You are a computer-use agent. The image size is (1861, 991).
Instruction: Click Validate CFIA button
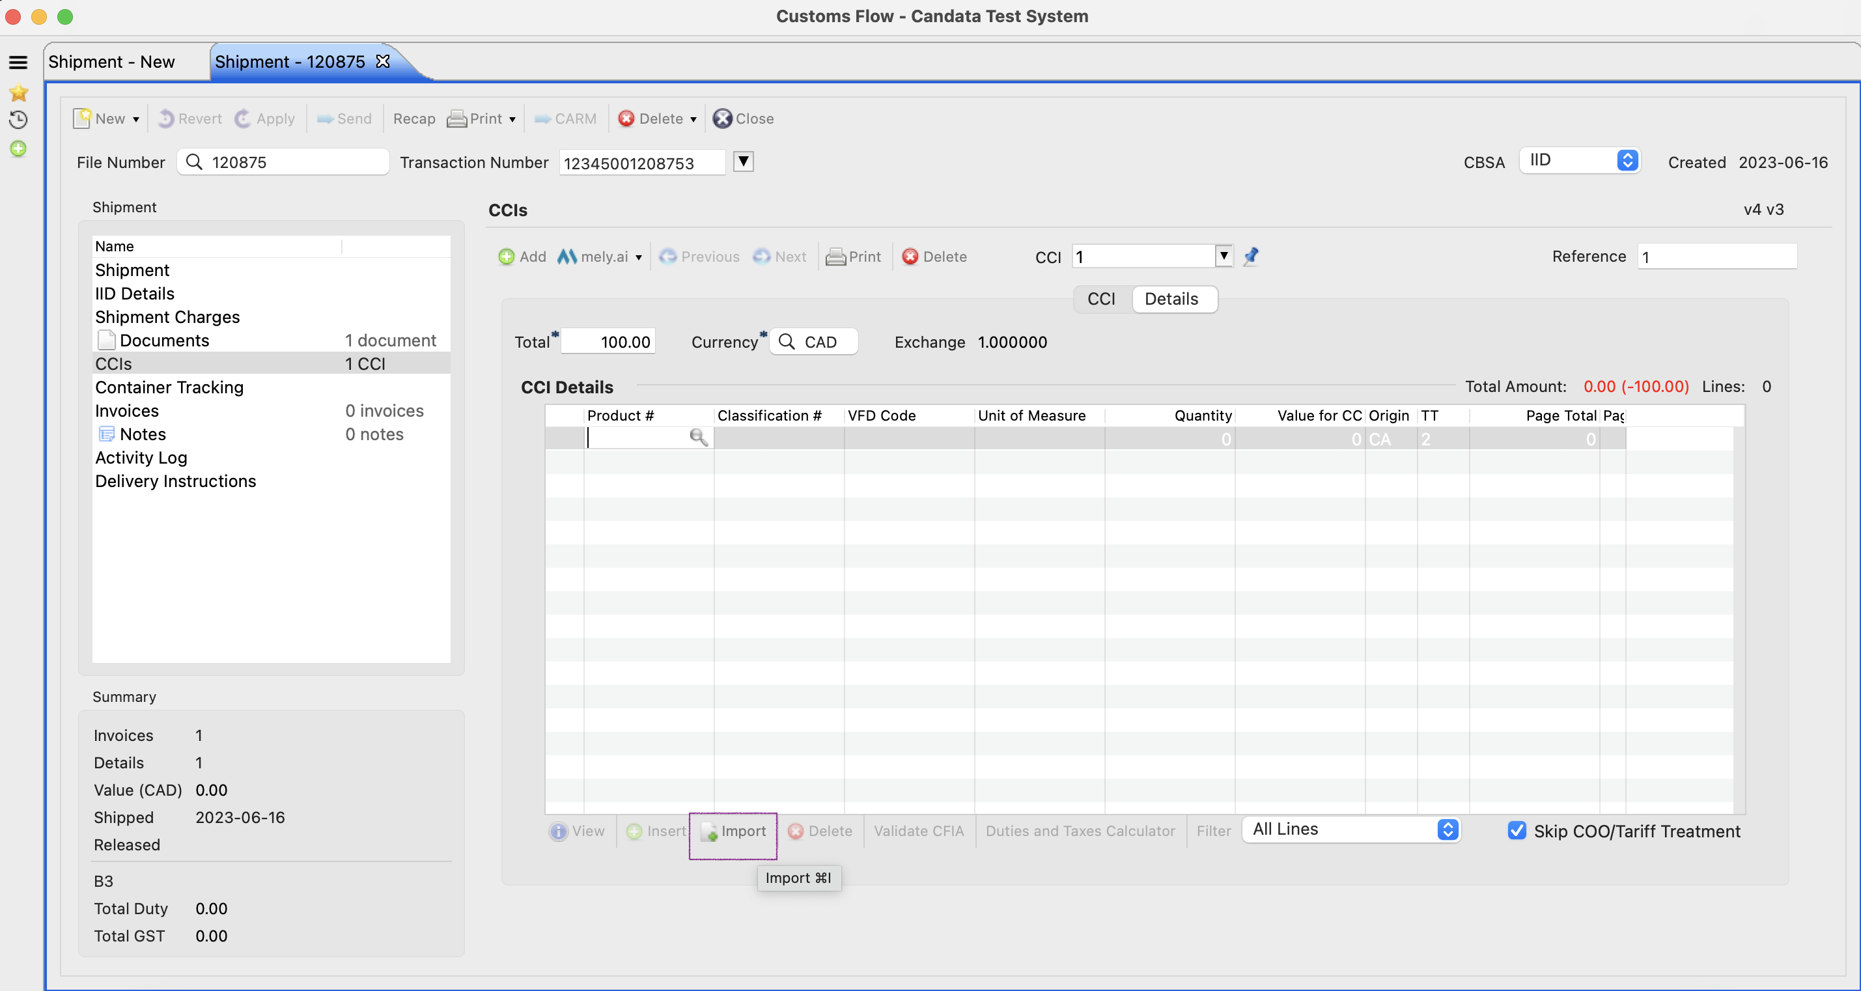[919, 831]
